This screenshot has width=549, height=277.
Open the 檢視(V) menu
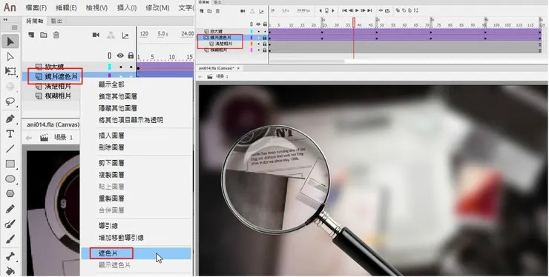[96, 7]
